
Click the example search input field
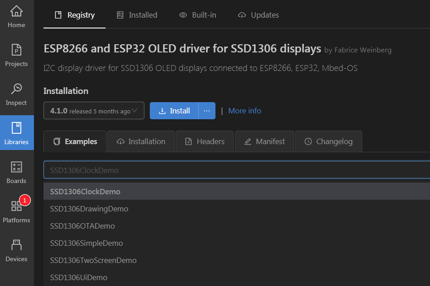[x=237, y=170]
